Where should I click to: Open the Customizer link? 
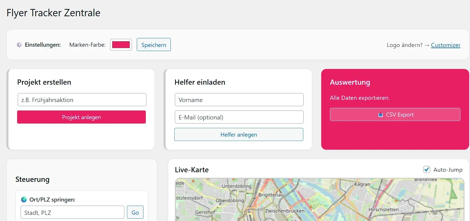[x=445, y=45]
